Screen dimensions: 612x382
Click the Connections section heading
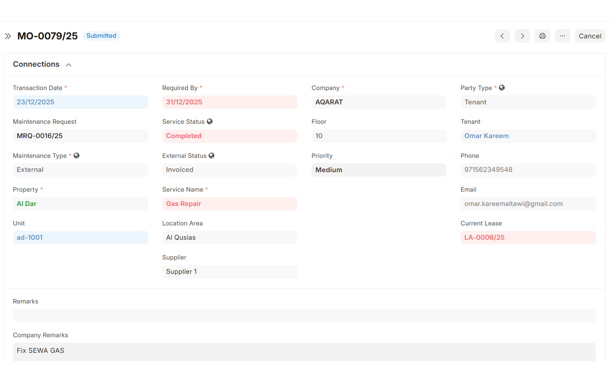(x=36, y=64)
